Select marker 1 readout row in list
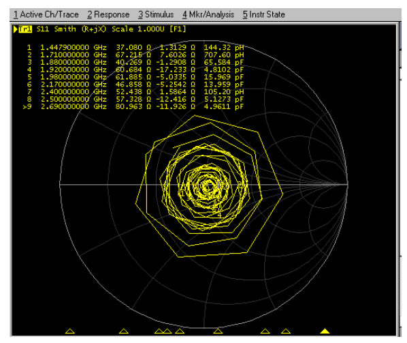Viewport: 407px width, 343px height. point(135,47)
